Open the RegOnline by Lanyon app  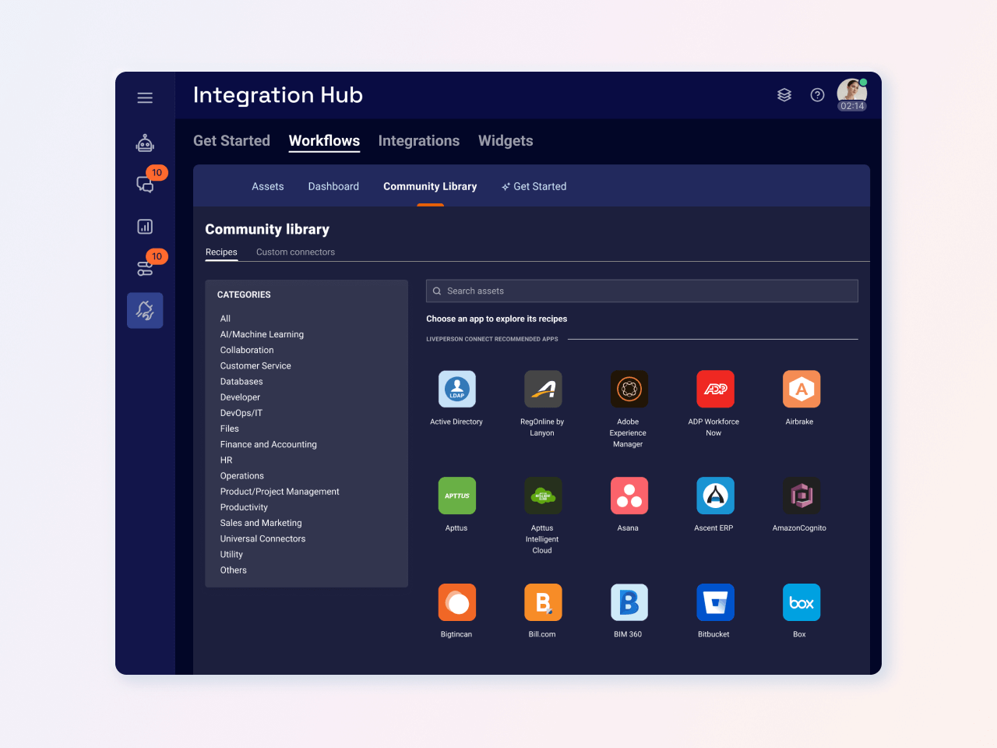click(543, 389)
